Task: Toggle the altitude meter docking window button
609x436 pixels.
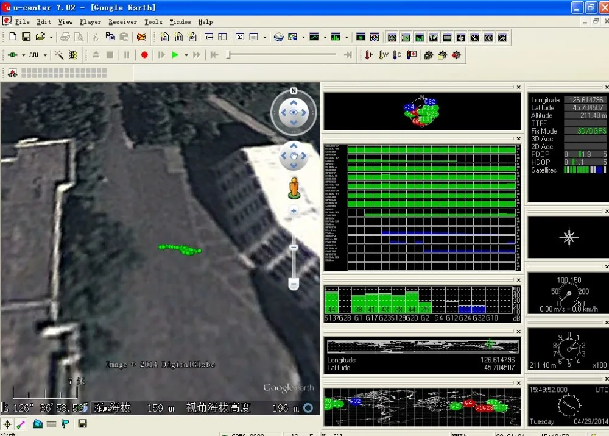Action: (502, 37)
